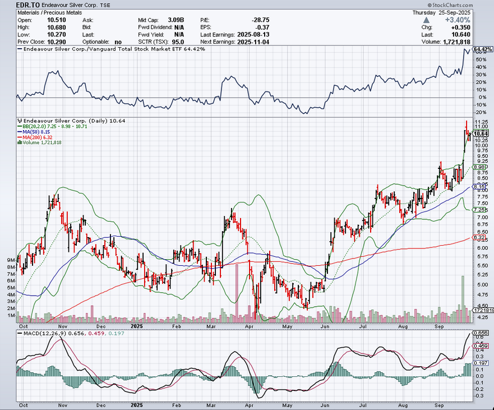Click the 64.42% relative strength axis tag
The height and width of the screenshot is (410, 494).
tap(482, 49)
